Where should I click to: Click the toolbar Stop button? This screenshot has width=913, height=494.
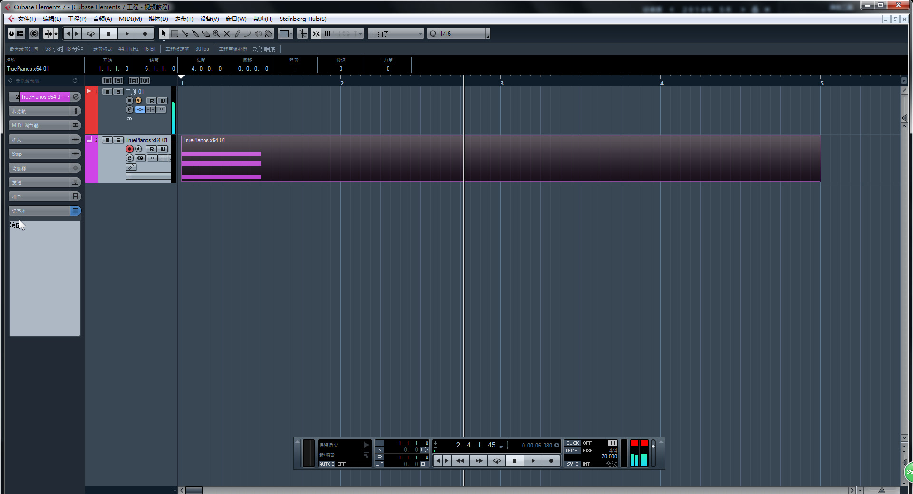pyautogui.click(x=108, y=34)
